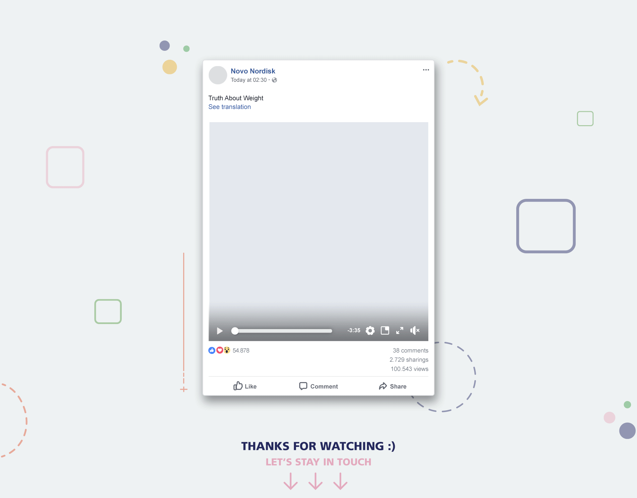Click the red heart reaction icon
The image size is (637, 498).
219,350
